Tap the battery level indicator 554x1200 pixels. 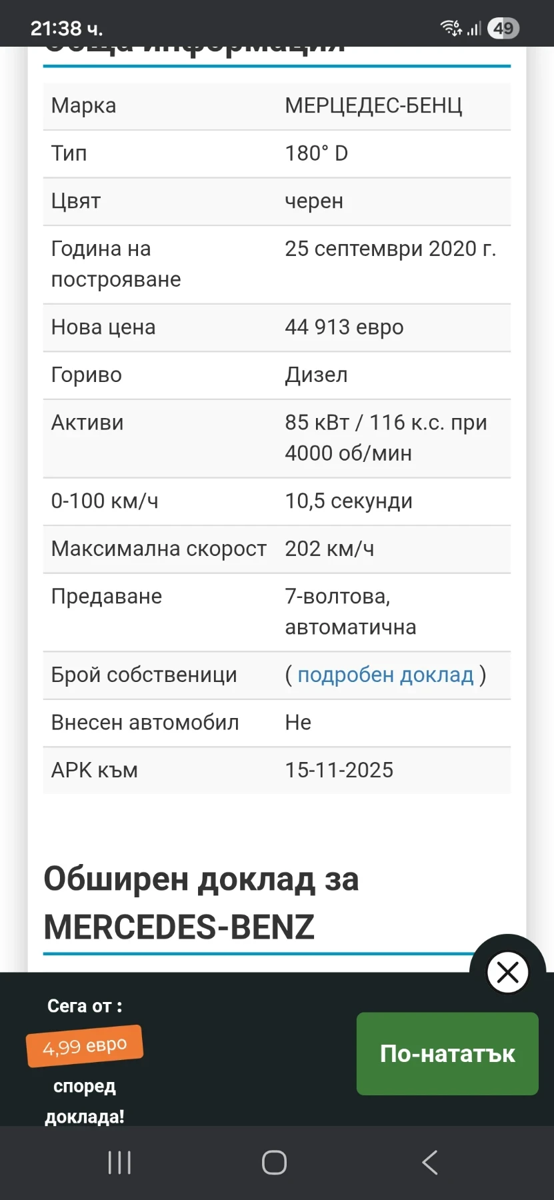pos(503,28)
